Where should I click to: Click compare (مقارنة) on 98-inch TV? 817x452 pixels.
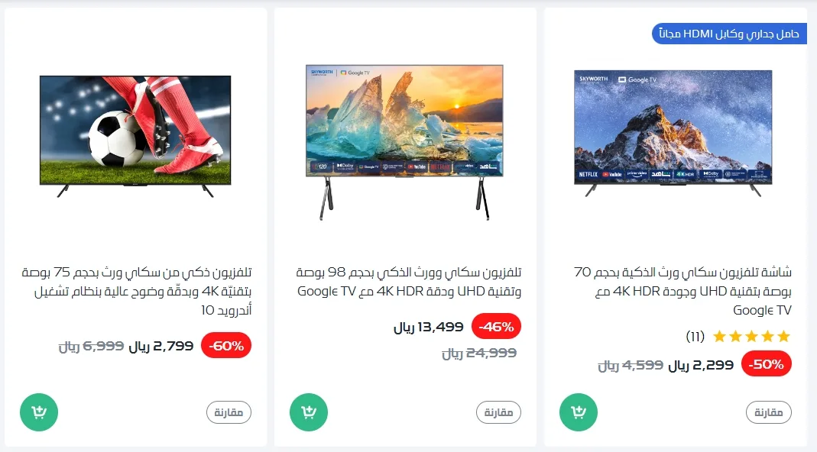[498, 412]
